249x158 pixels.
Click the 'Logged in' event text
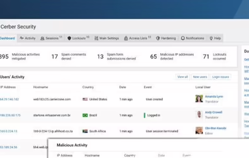click(x=154, y=115)
